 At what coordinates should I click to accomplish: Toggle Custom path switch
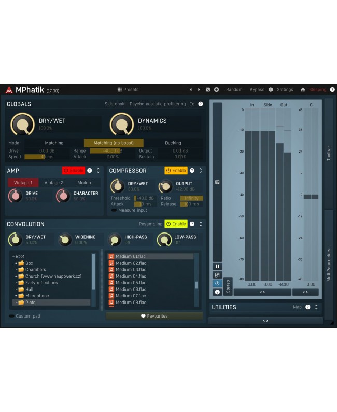point(11,316)
